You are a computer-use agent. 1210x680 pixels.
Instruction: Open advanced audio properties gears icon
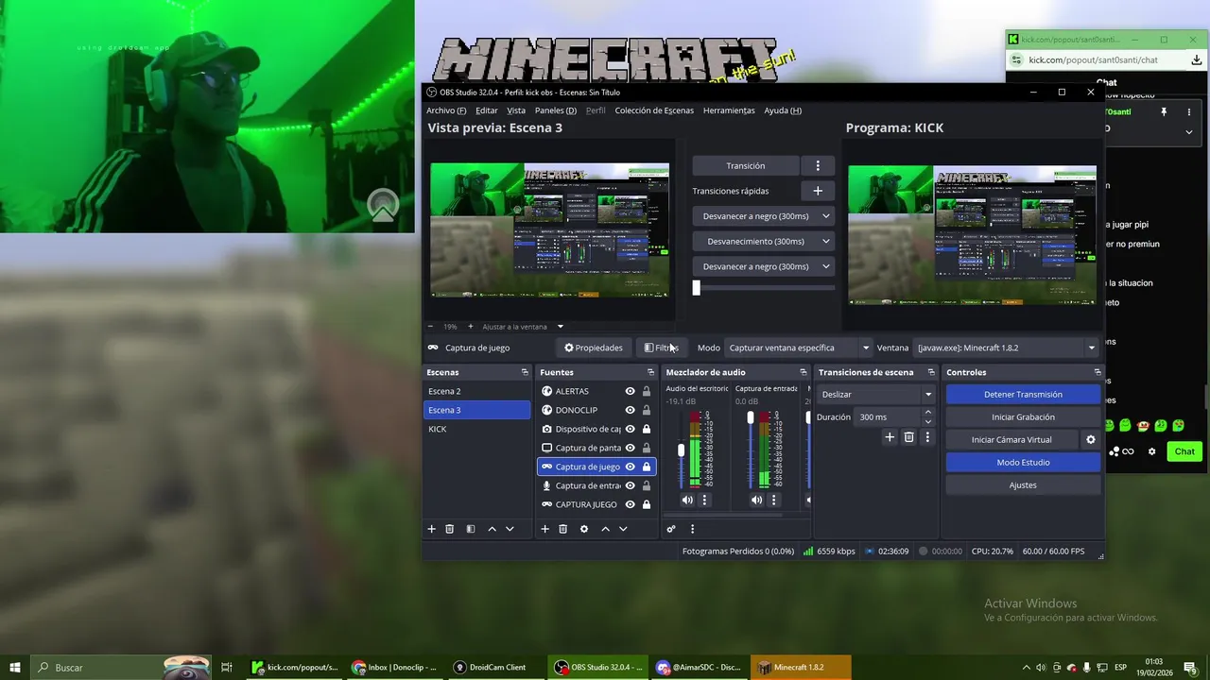671,529
